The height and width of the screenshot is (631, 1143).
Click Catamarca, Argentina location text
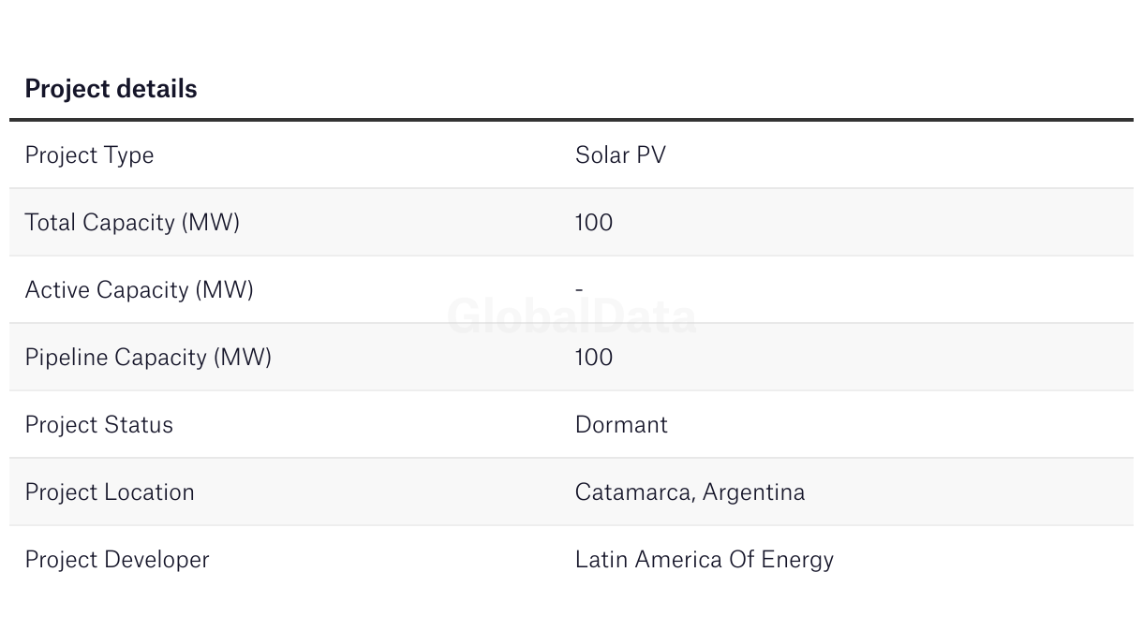(690, 492)
